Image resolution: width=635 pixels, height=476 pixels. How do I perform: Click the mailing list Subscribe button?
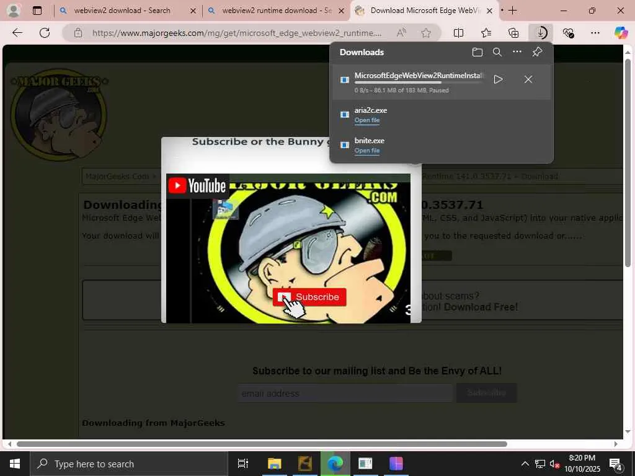tap(486, 393)
